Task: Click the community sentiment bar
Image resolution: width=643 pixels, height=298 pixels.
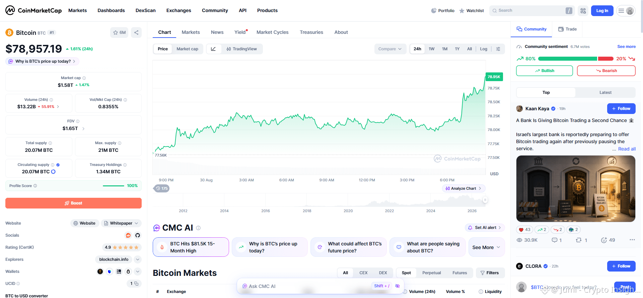Action: [576, 59]
